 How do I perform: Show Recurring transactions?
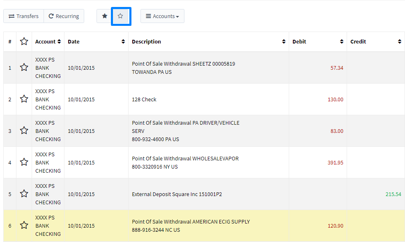[64, 16]
